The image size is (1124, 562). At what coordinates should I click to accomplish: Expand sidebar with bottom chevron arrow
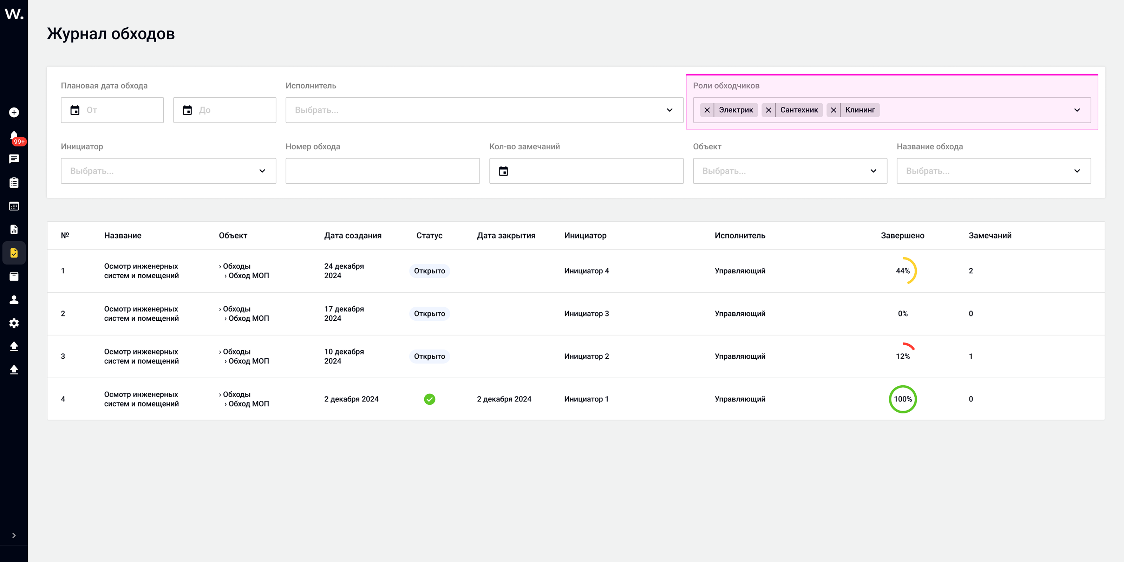(x=14, y=535)
